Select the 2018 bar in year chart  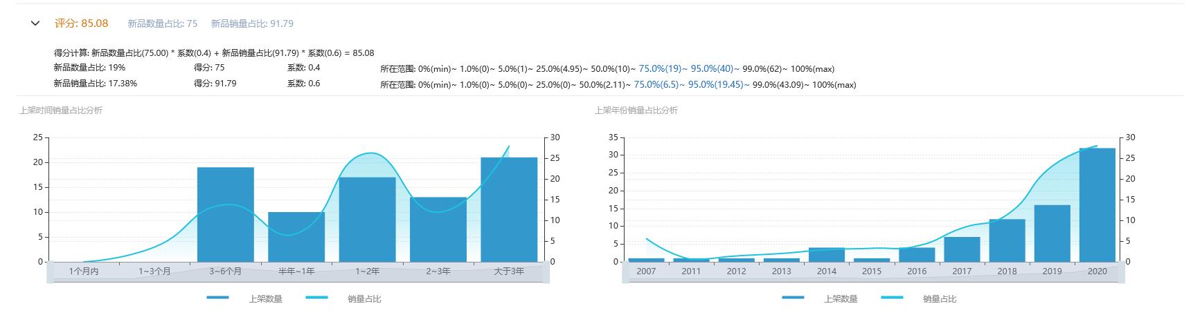(1007, 240)
